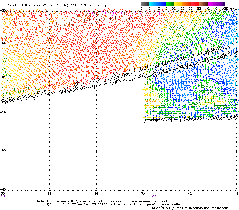Click the -56 latitude axis label
The image size is (239, 210).
point(3,112)
